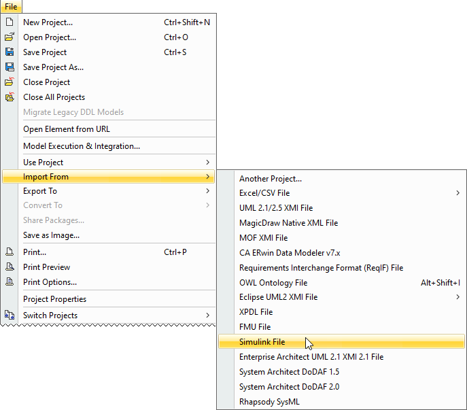Image resolution: width=467 pixels, height=410 pixels.
Task: Select Simulink File import option
Action: point(262,341)
